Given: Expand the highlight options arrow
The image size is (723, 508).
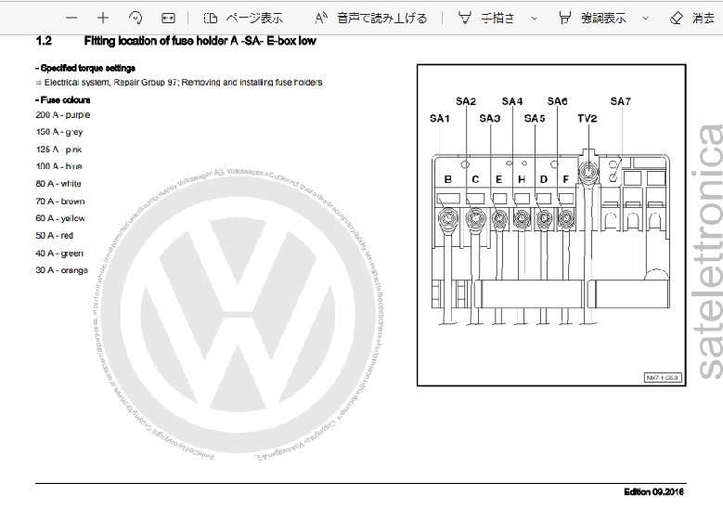Looking at the screenshot, I should (645, 19).
